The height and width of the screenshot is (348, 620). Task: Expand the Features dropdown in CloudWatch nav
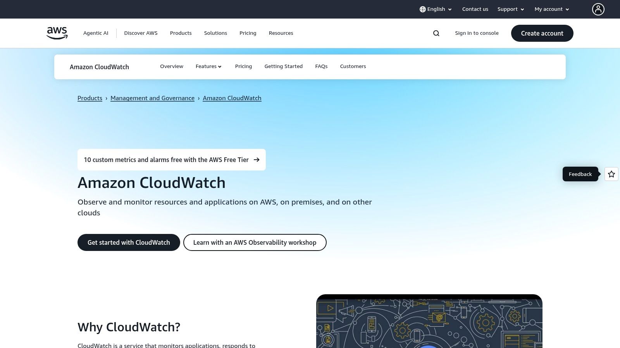208,66
